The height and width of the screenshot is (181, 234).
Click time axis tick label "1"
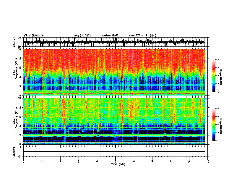(x=42, y=161)
